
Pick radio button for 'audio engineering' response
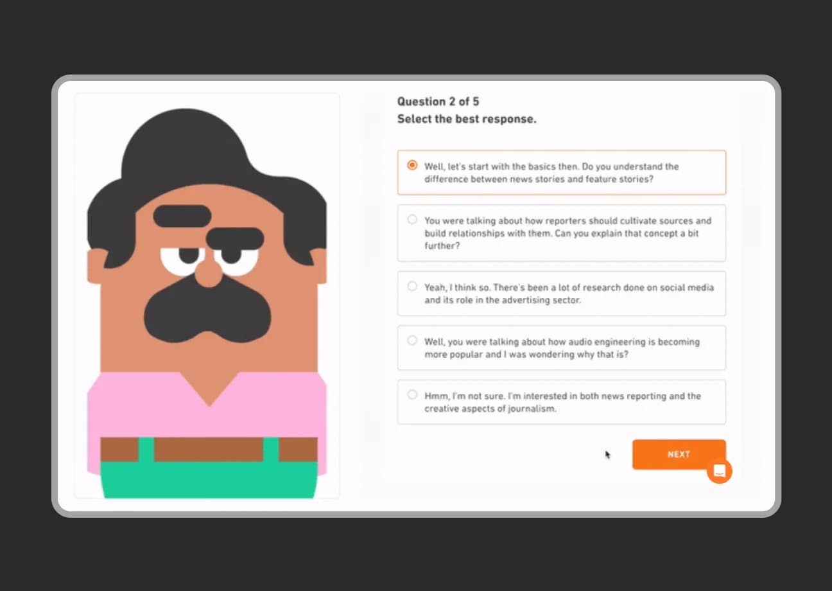(x=412, y=340)
